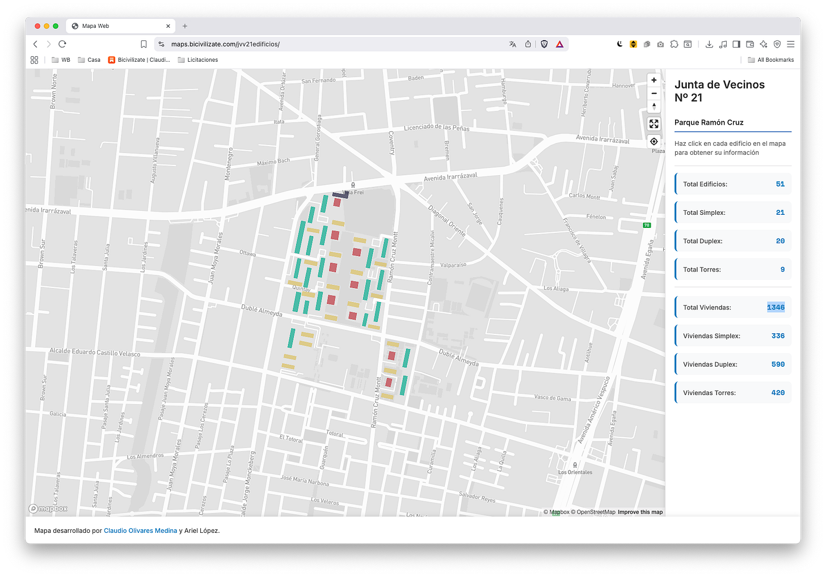The image size is (826, 577).
Task: Click the Total Torres value 9
Action: (x=782, y=270)
